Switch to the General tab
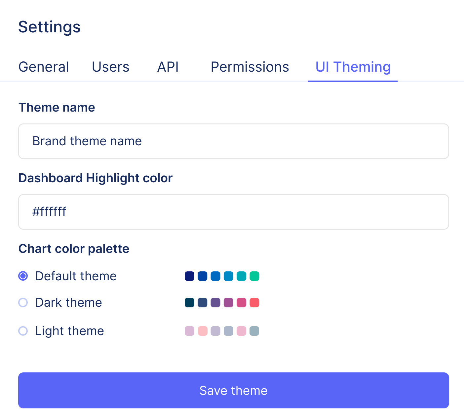This screenshot has height=414, width=464. coord(44,67)
